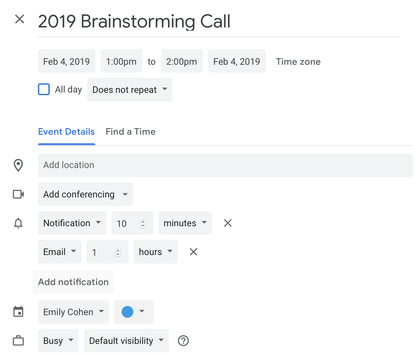The image size is (419, 357).
Task: Open the blue event color picker
Action: [x=134, y=312]
